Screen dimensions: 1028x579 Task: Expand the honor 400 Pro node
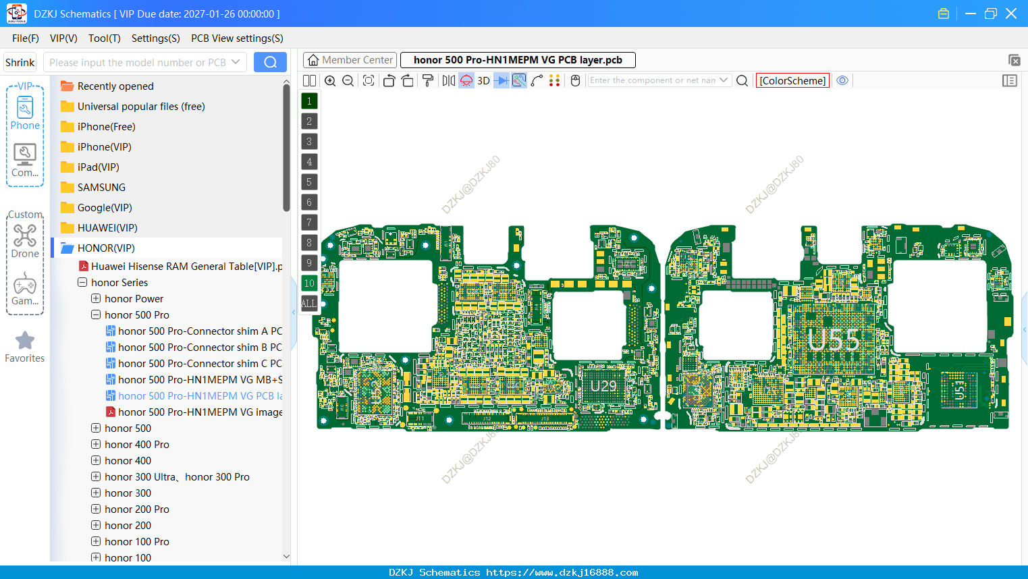[x=96, y=445]
